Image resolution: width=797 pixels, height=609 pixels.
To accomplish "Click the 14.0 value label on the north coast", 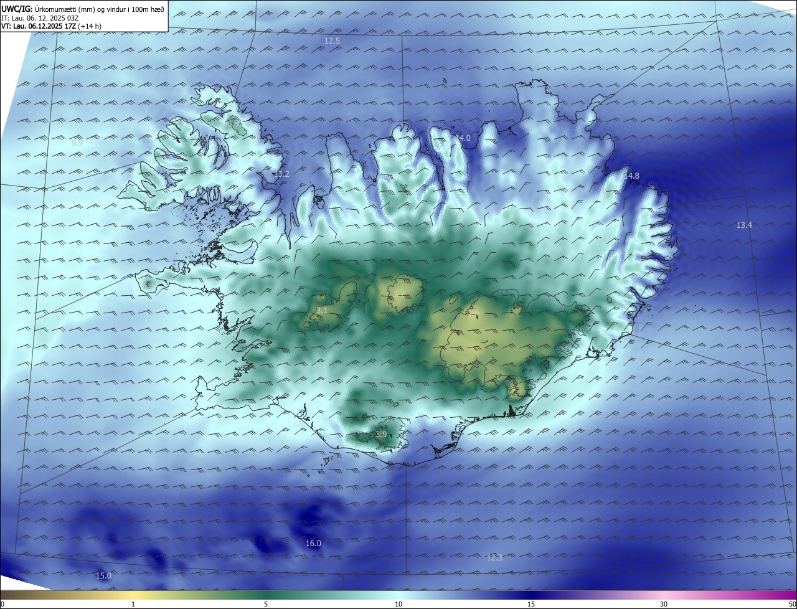I will [463, 138].
